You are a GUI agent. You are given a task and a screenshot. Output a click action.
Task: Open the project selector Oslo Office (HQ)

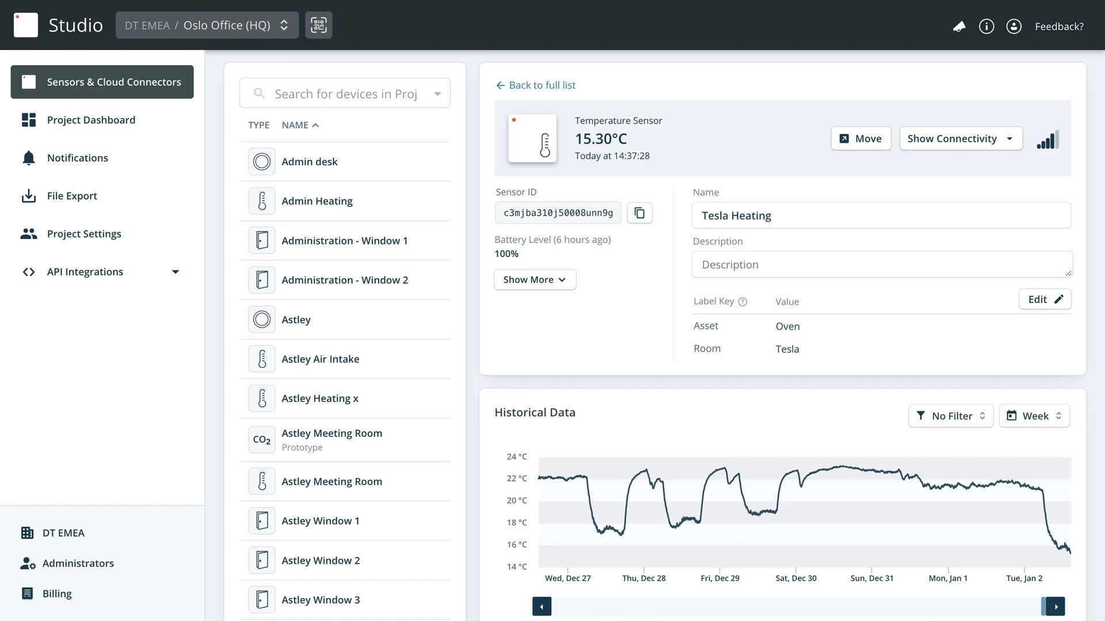(207, 25)
